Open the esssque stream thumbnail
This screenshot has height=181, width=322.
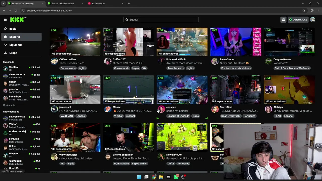pos(182,90)
